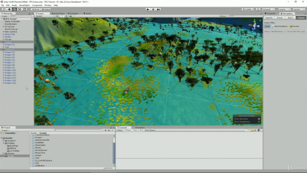The height and width of the screenshot is (173, 307).
Task: Expand the Graphics folder in Project
Action: 3,141
